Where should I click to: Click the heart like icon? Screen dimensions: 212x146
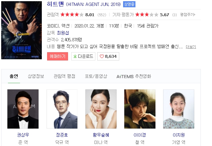pyautogui.click(x=102, y=56)
